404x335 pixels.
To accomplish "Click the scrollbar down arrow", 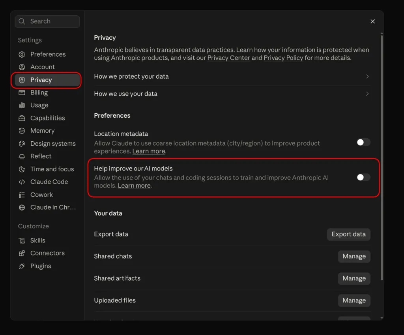I will pos(382,318).
